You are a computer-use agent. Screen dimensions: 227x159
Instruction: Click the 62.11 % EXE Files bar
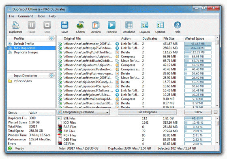click(198, 118)
